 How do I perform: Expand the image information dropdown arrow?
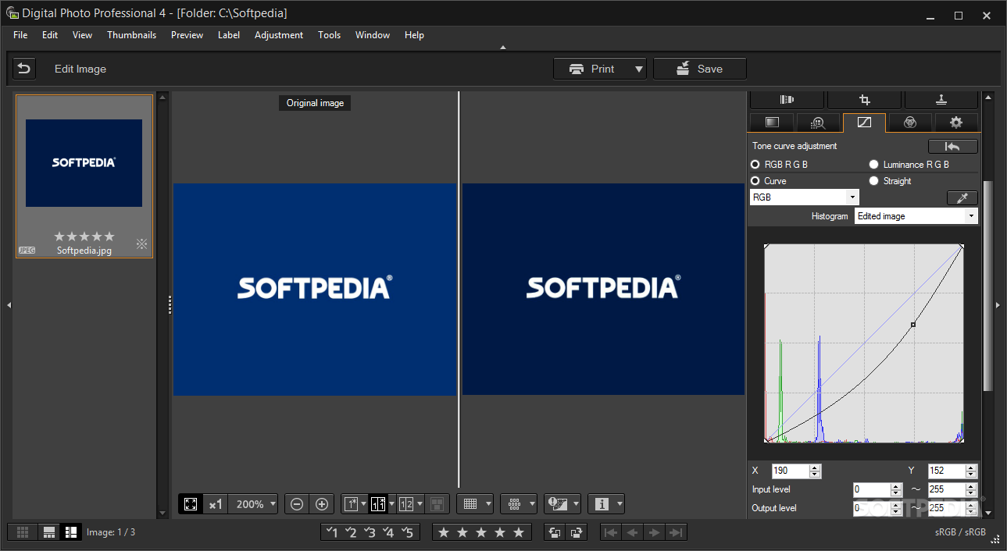(620, 504)
